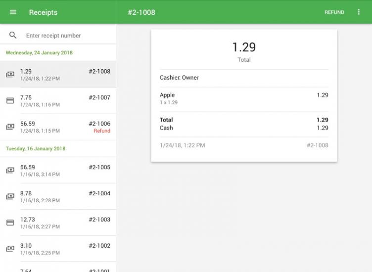Image resolution: width=372 pixels, height=272 pixels.
Task: Open the three-dot overflow menu
Action: tap(359, 12)
